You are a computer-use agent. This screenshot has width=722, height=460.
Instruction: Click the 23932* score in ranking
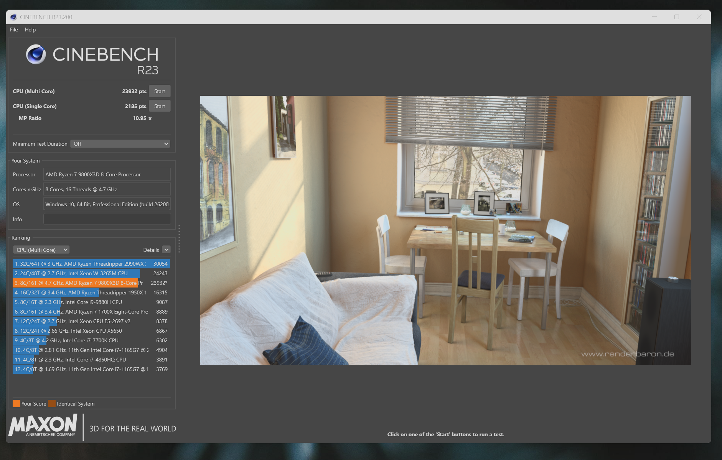pyautogui.click(x=159, y=283)
